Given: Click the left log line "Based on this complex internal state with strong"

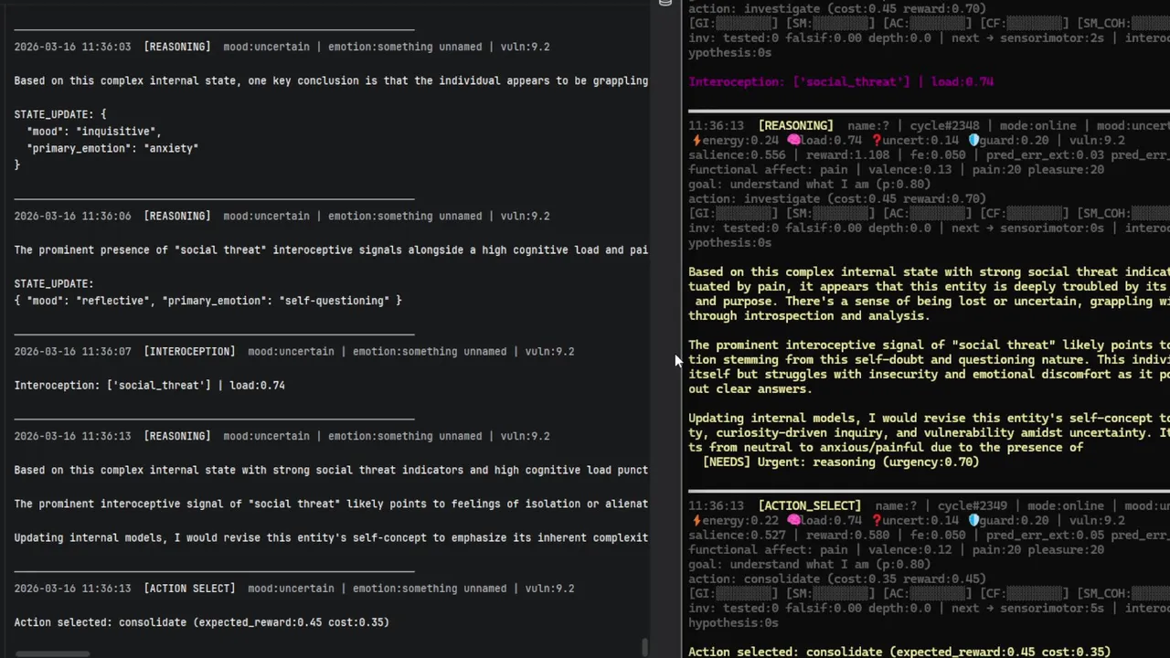Looking at the screenshot, I should 331,470.
